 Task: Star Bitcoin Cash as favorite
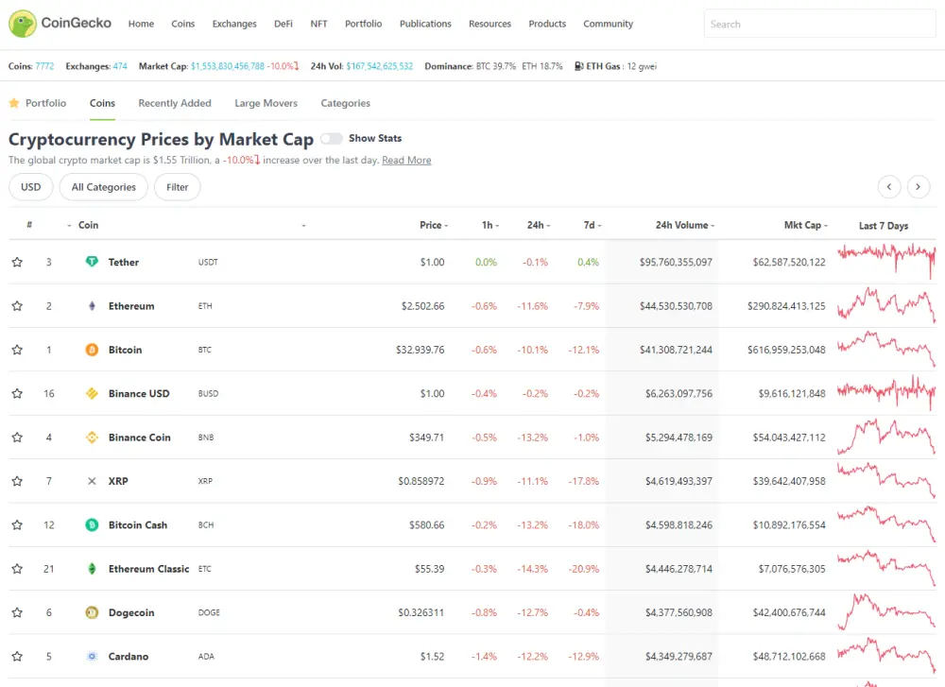click(17, 524)
